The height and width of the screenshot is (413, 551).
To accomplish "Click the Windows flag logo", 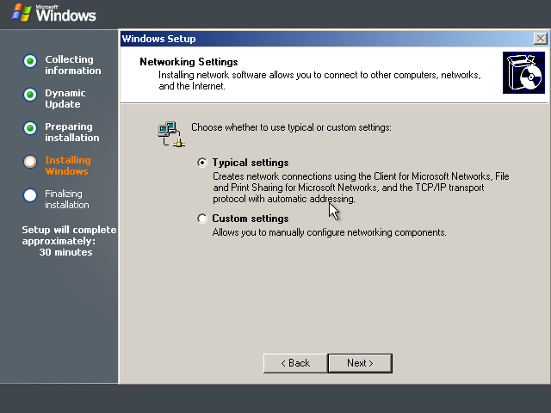I will pyautogui.click(x=22, y=13).
